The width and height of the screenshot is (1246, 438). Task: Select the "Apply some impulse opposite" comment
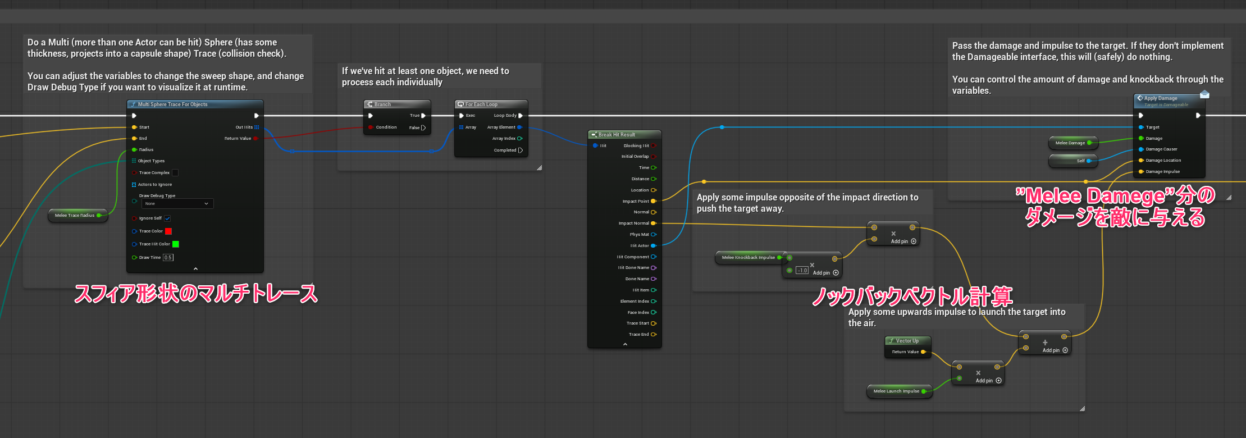(807, 203)
